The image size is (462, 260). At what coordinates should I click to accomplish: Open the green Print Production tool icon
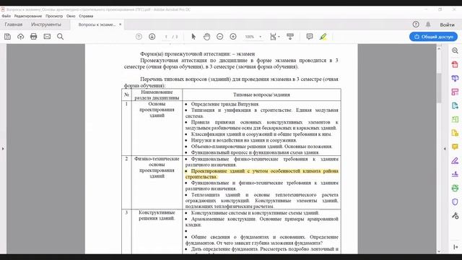(455, 188)
